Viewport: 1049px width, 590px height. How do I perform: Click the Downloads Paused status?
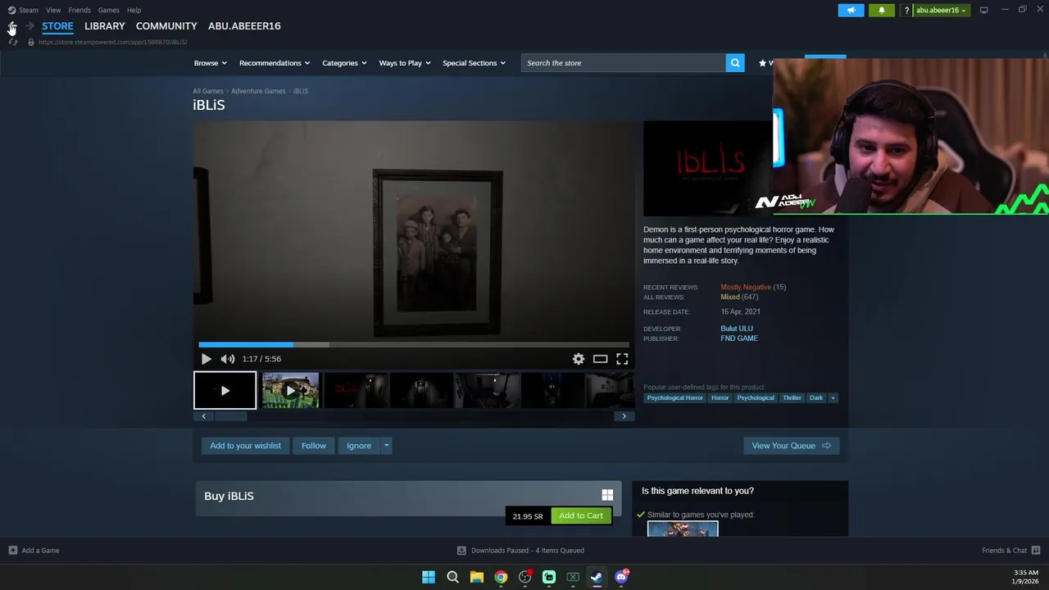point(520,551)
